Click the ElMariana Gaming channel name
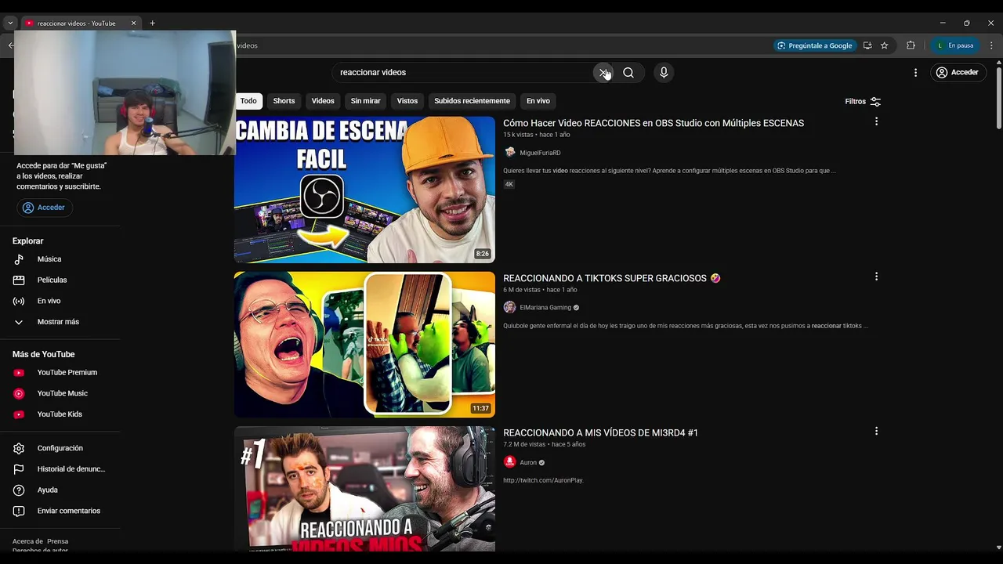This screenshot has width=1003, height=564. 545,308
